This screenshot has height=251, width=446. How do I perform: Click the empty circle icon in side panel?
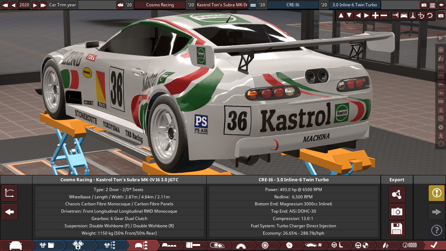click(x=441, y=144)
